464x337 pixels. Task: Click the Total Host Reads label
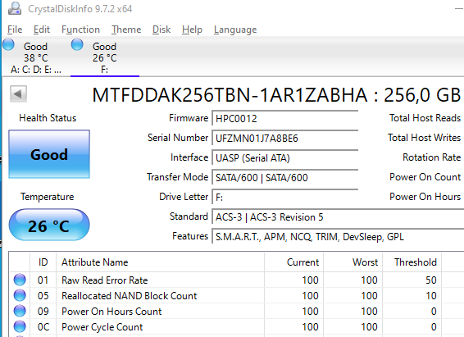(x=425, y=118)
